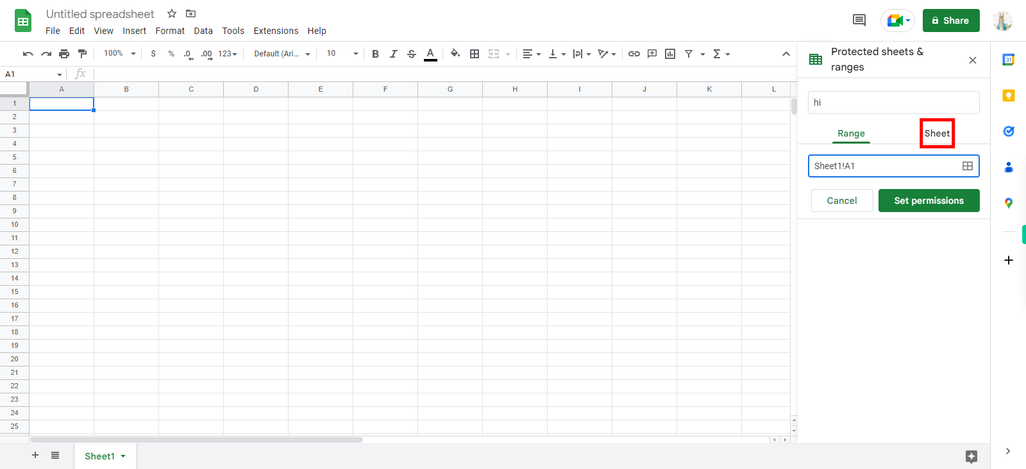Image resolution: width=1026 pixels, height=469 pixels.
Task: Toggle strikethrough formatting
Action: [412, 54]
